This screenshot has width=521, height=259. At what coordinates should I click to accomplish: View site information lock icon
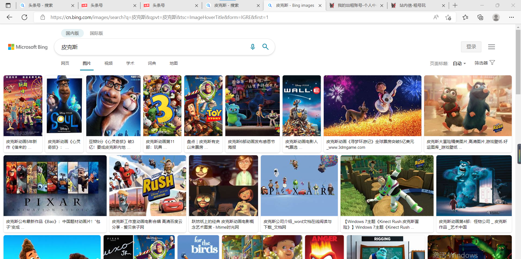[x=43, y=17]
